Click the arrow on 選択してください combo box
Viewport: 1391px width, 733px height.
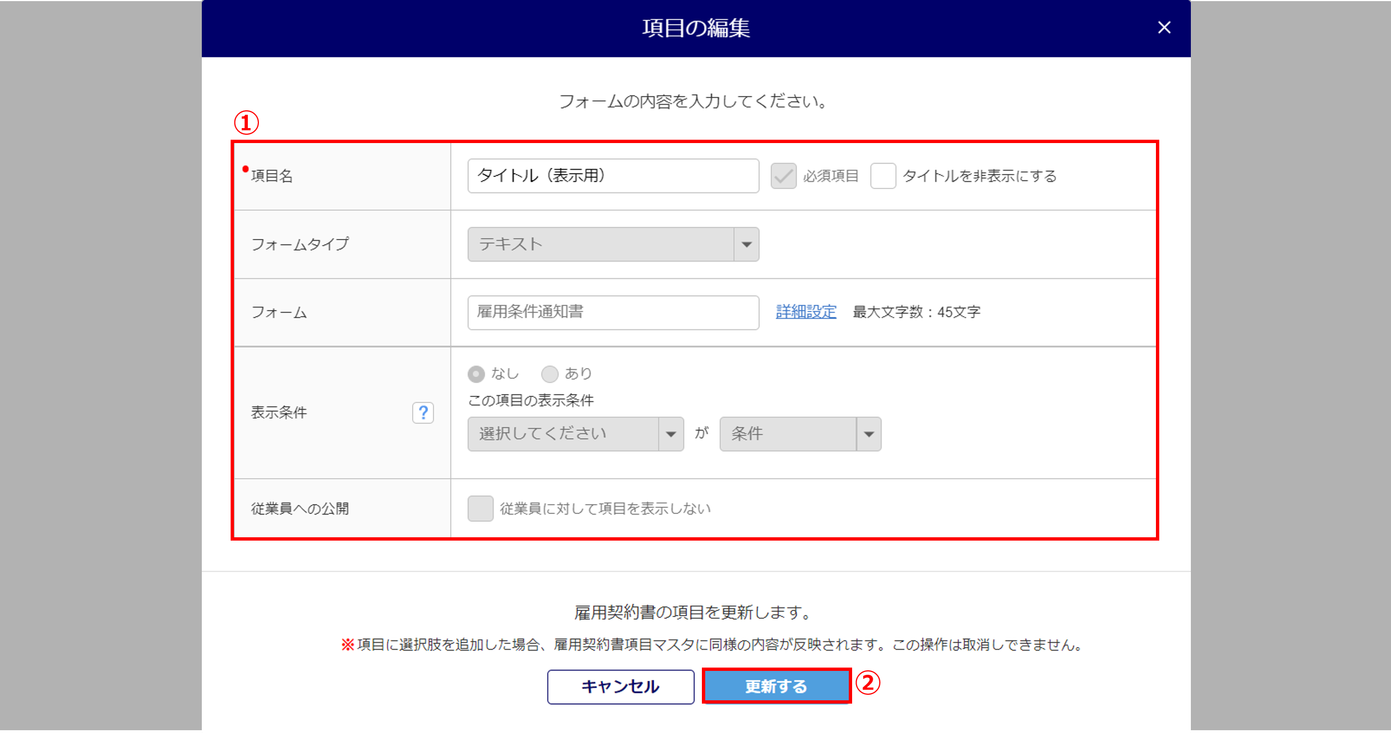pyautogui.click(x=671, y=434)
